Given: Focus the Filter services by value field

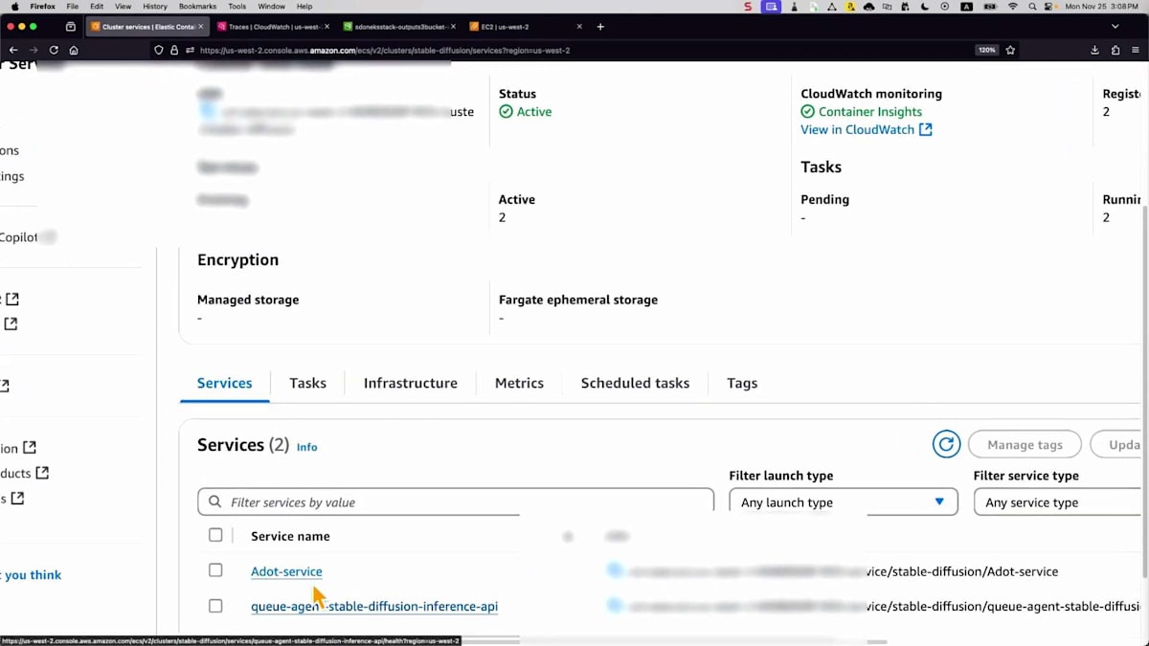Looking at the screenshot, I should pyautogui.click(x=456, y=501).
